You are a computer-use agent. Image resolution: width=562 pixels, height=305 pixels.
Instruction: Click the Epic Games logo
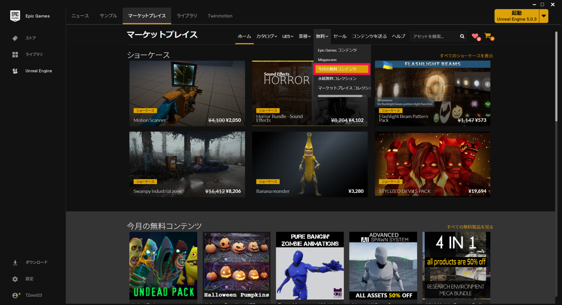click(x=15, y=16)
